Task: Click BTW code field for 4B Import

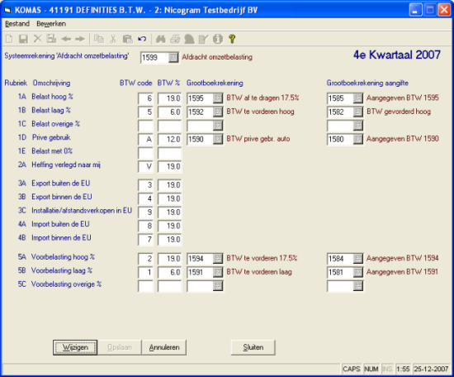Action: [145, 239]
